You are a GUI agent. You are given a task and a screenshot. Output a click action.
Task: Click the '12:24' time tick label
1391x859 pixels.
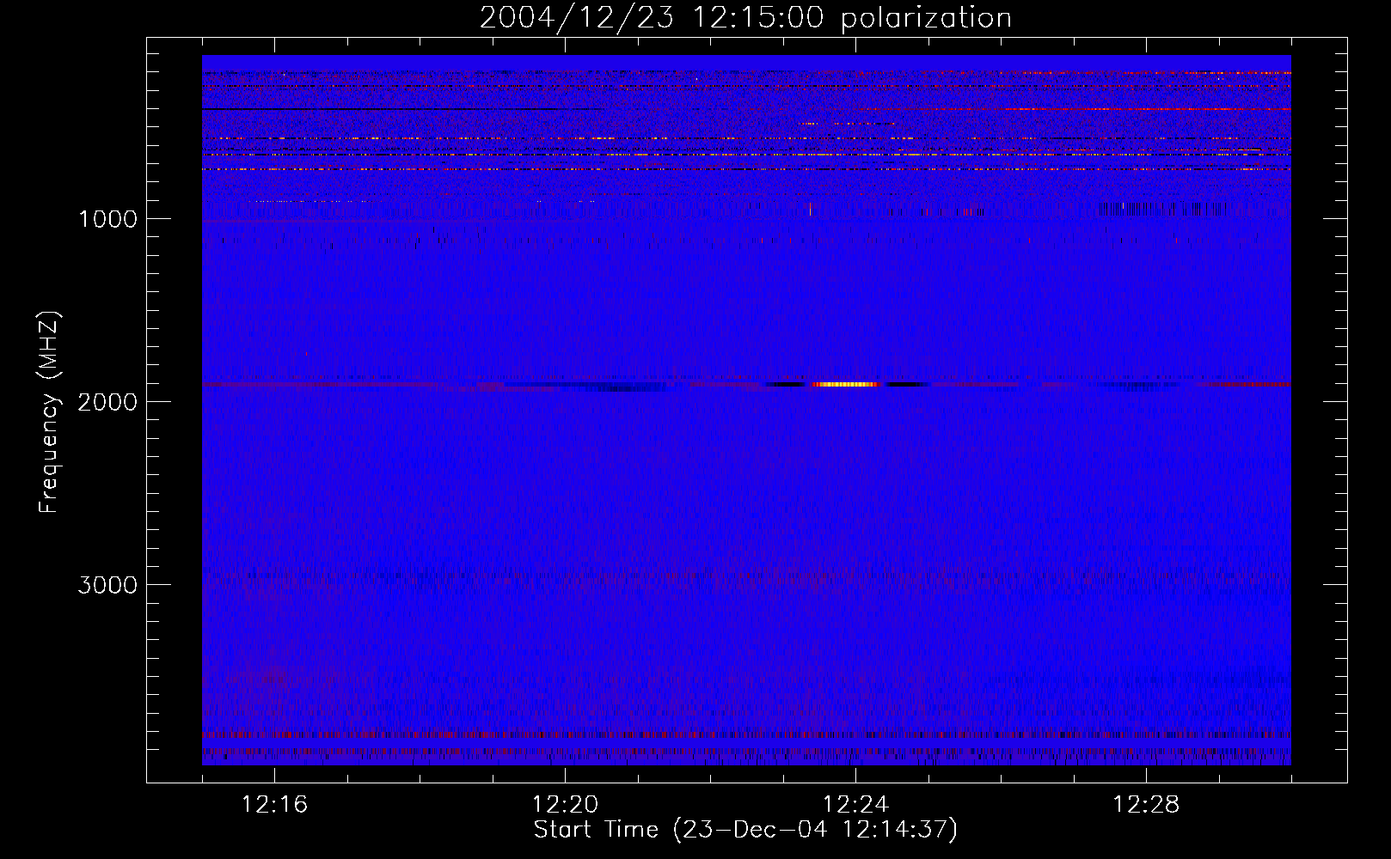point(855,805)
